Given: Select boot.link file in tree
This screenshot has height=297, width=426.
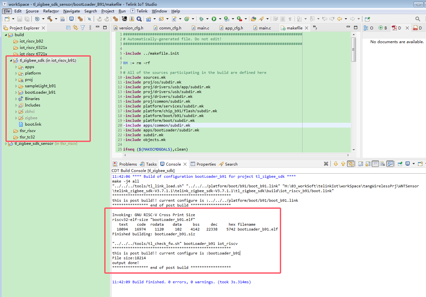Looking at the screenshot, I should (x=30, y=124).
